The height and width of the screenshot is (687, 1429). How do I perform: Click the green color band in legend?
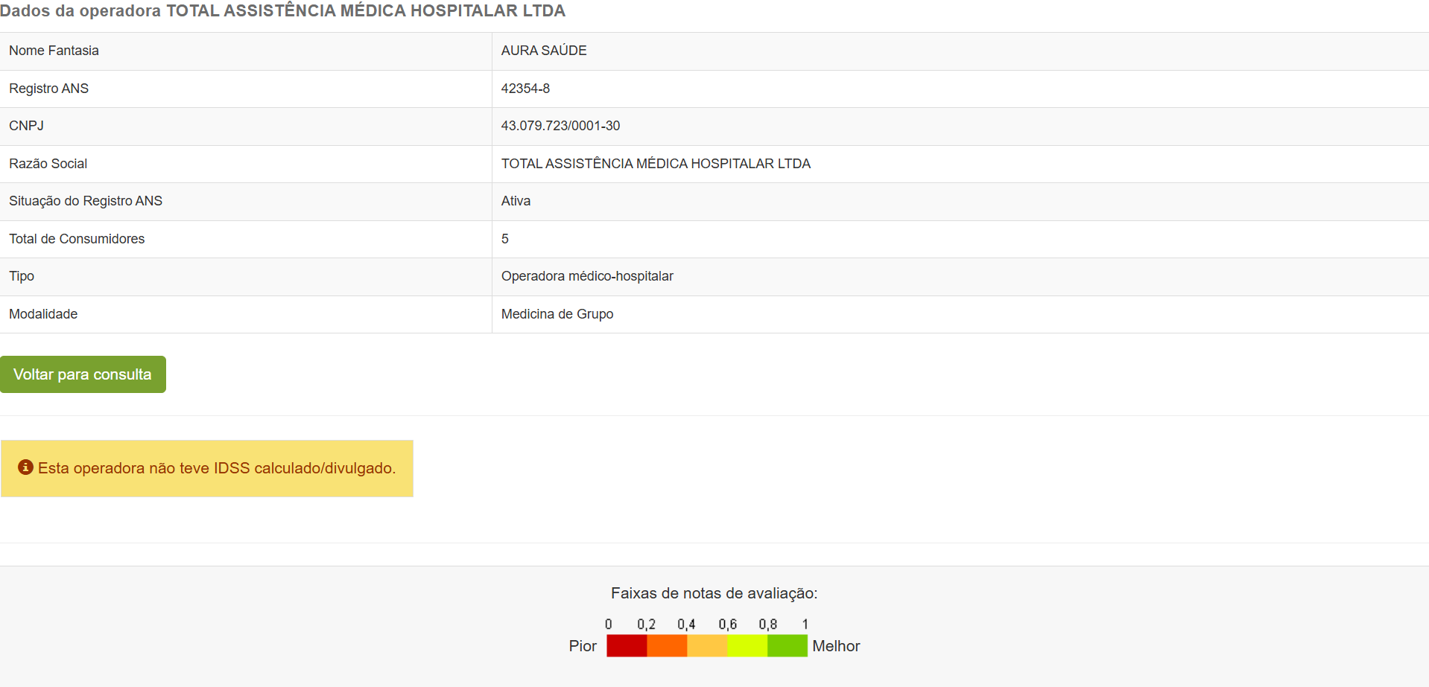pos(788,645)
